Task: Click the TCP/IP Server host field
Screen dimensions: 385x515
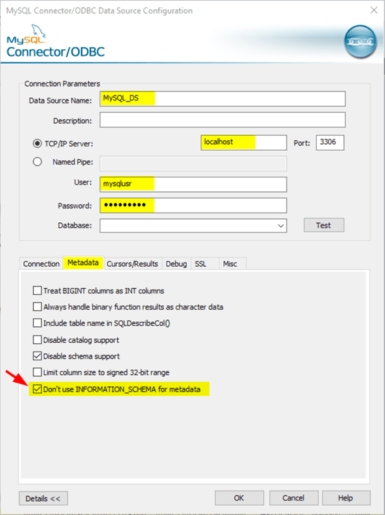Action: (x=244, y=143)
